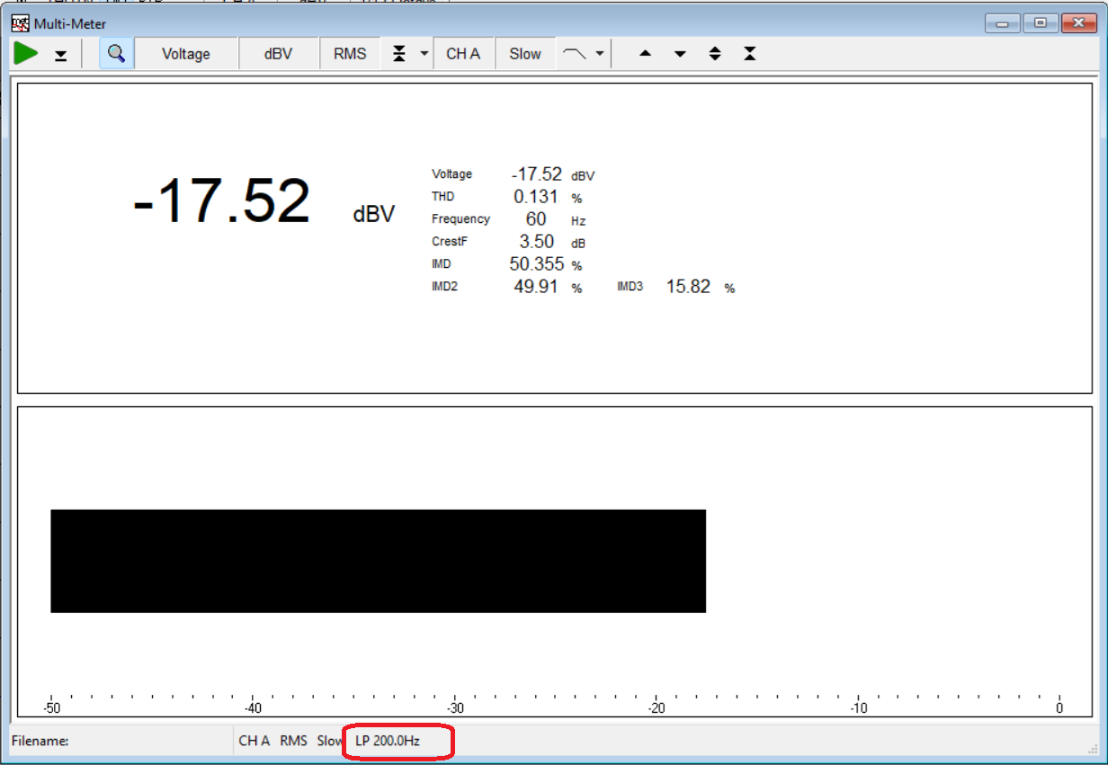Click the underlined down-arrow icon beside play

pyautogui.click(x=60, y=56)
